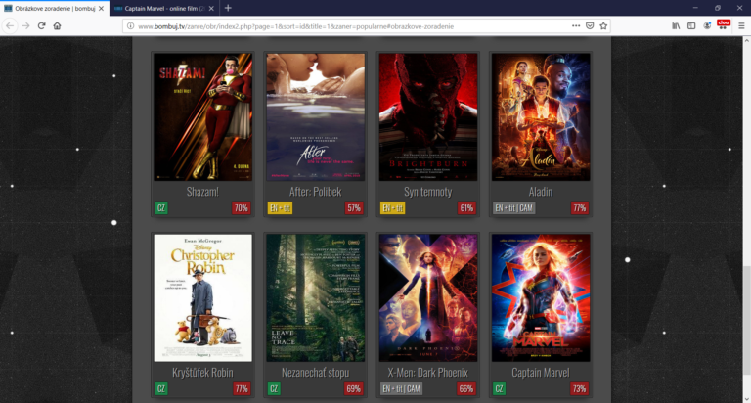Open the Aladin movie title link
751x403 pixels.
(x=540, y=192)
